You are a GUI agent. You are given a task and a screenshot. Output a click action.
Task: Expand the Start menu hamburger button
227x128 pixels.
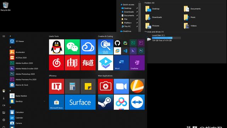pyautogui.click(x=4, y=36)
